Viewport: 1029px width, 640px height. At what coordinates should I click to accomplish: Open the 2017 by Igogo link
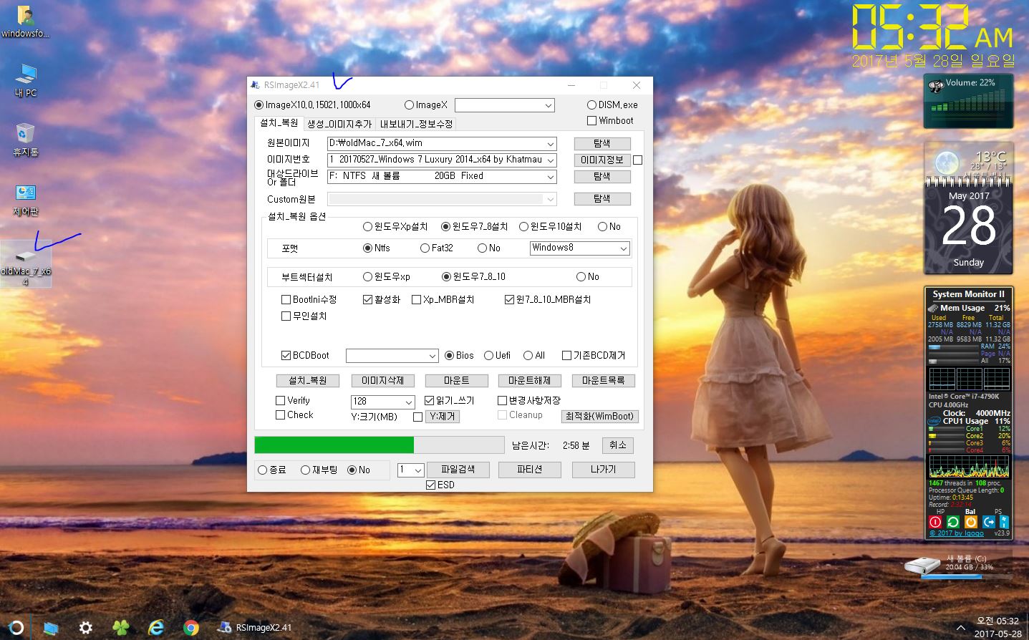pos(957,533)
